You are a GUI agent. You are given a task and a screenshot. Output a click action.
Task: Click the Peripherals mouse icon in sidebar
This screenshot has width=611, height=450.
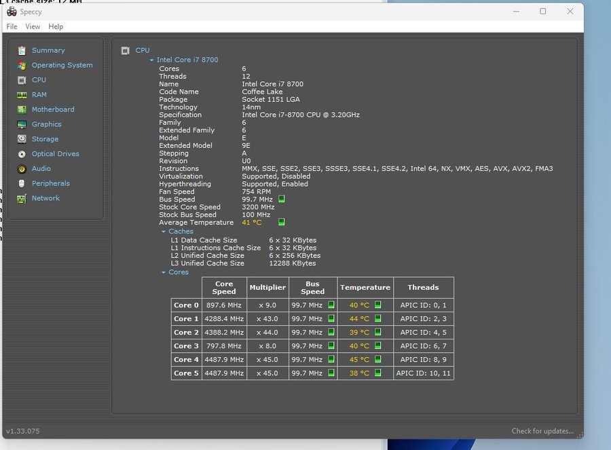22,183
